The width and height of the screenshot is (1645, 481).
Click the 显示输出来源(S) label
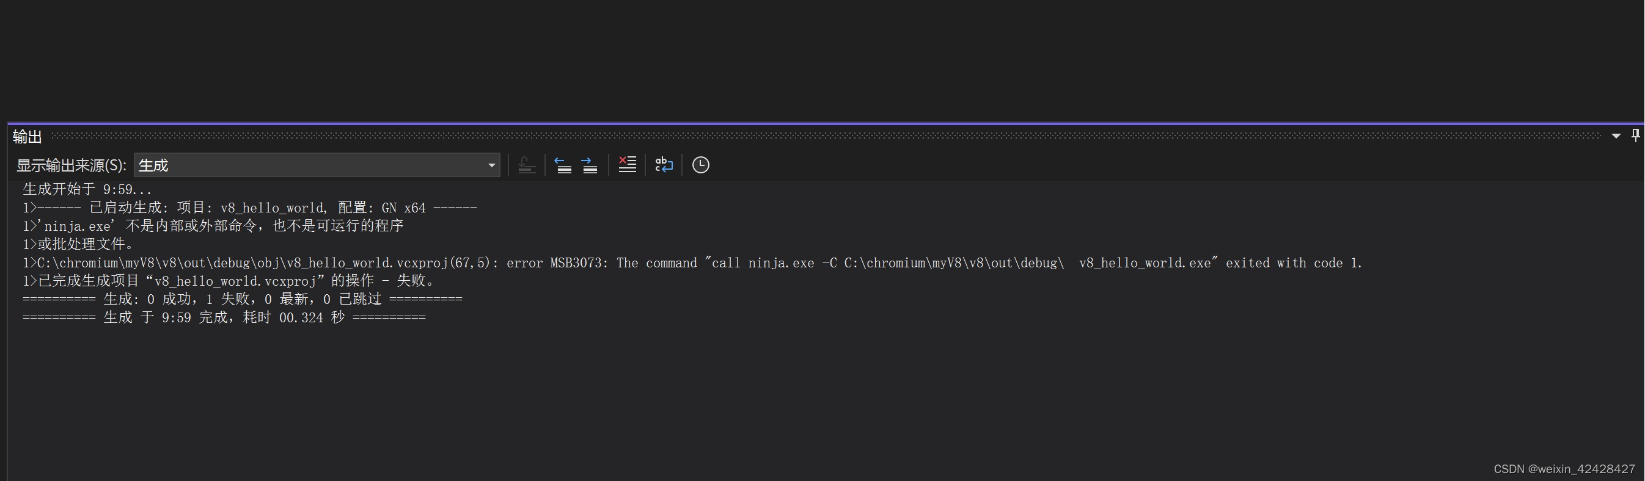[71, 166]
